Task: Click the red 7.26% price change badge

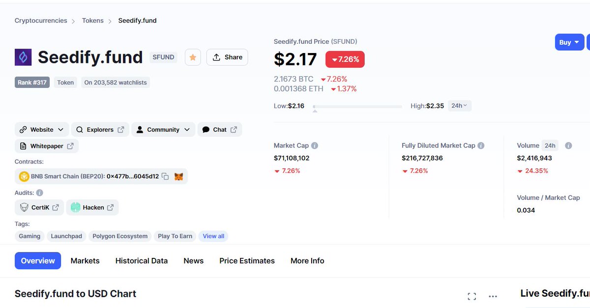Action: [345, 59]
